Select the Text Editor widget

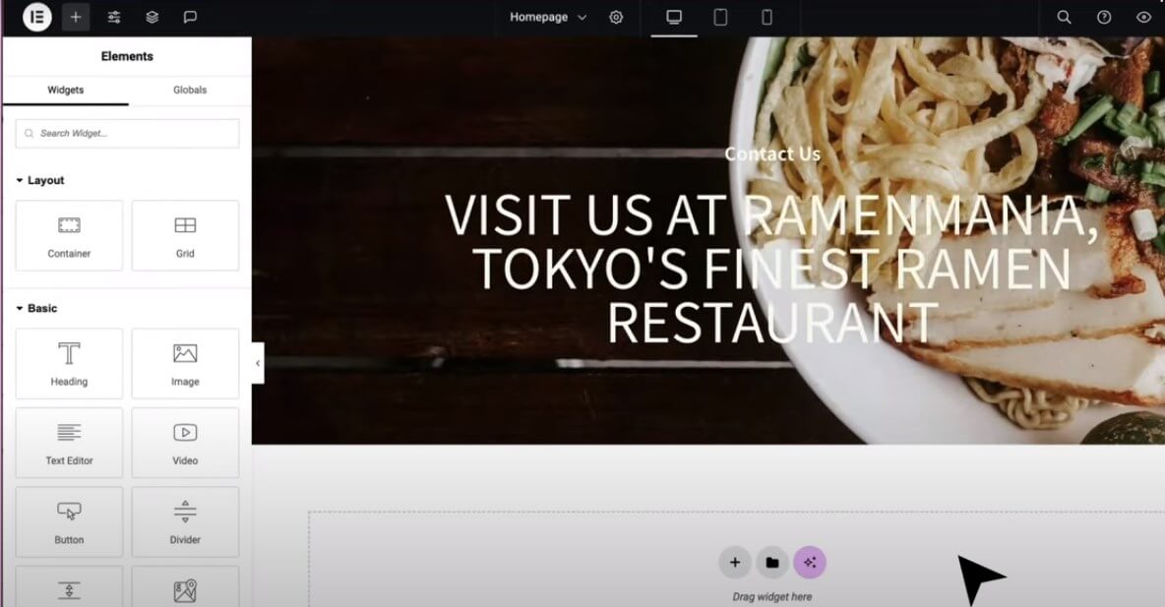[x=69, y=443]
